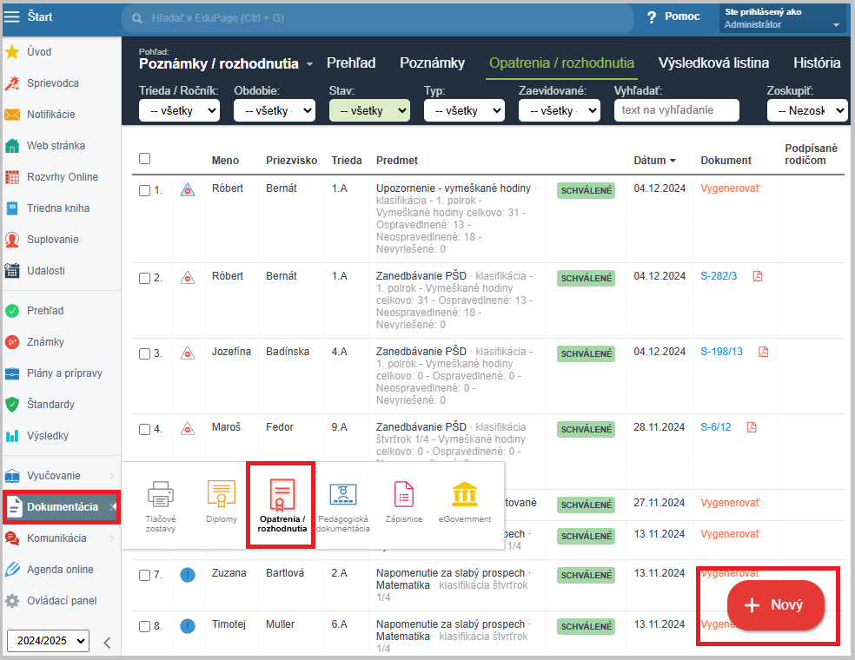This screenshot has width=855, height=660.
Task: Open the Zaevidované filter dropdown
Action: [x=560, y=110]
